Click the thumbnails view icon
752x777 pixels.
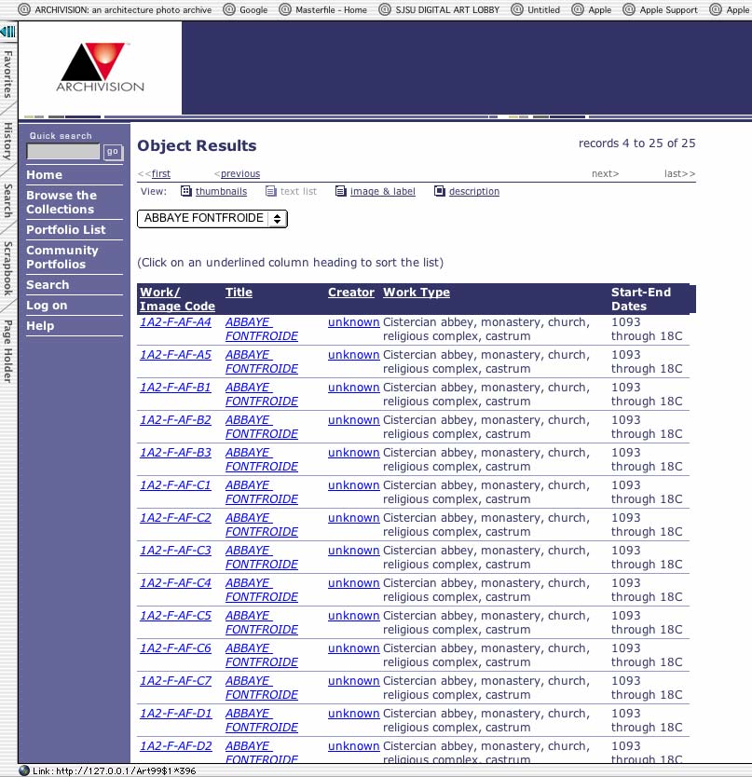click(x=185, y=191)
